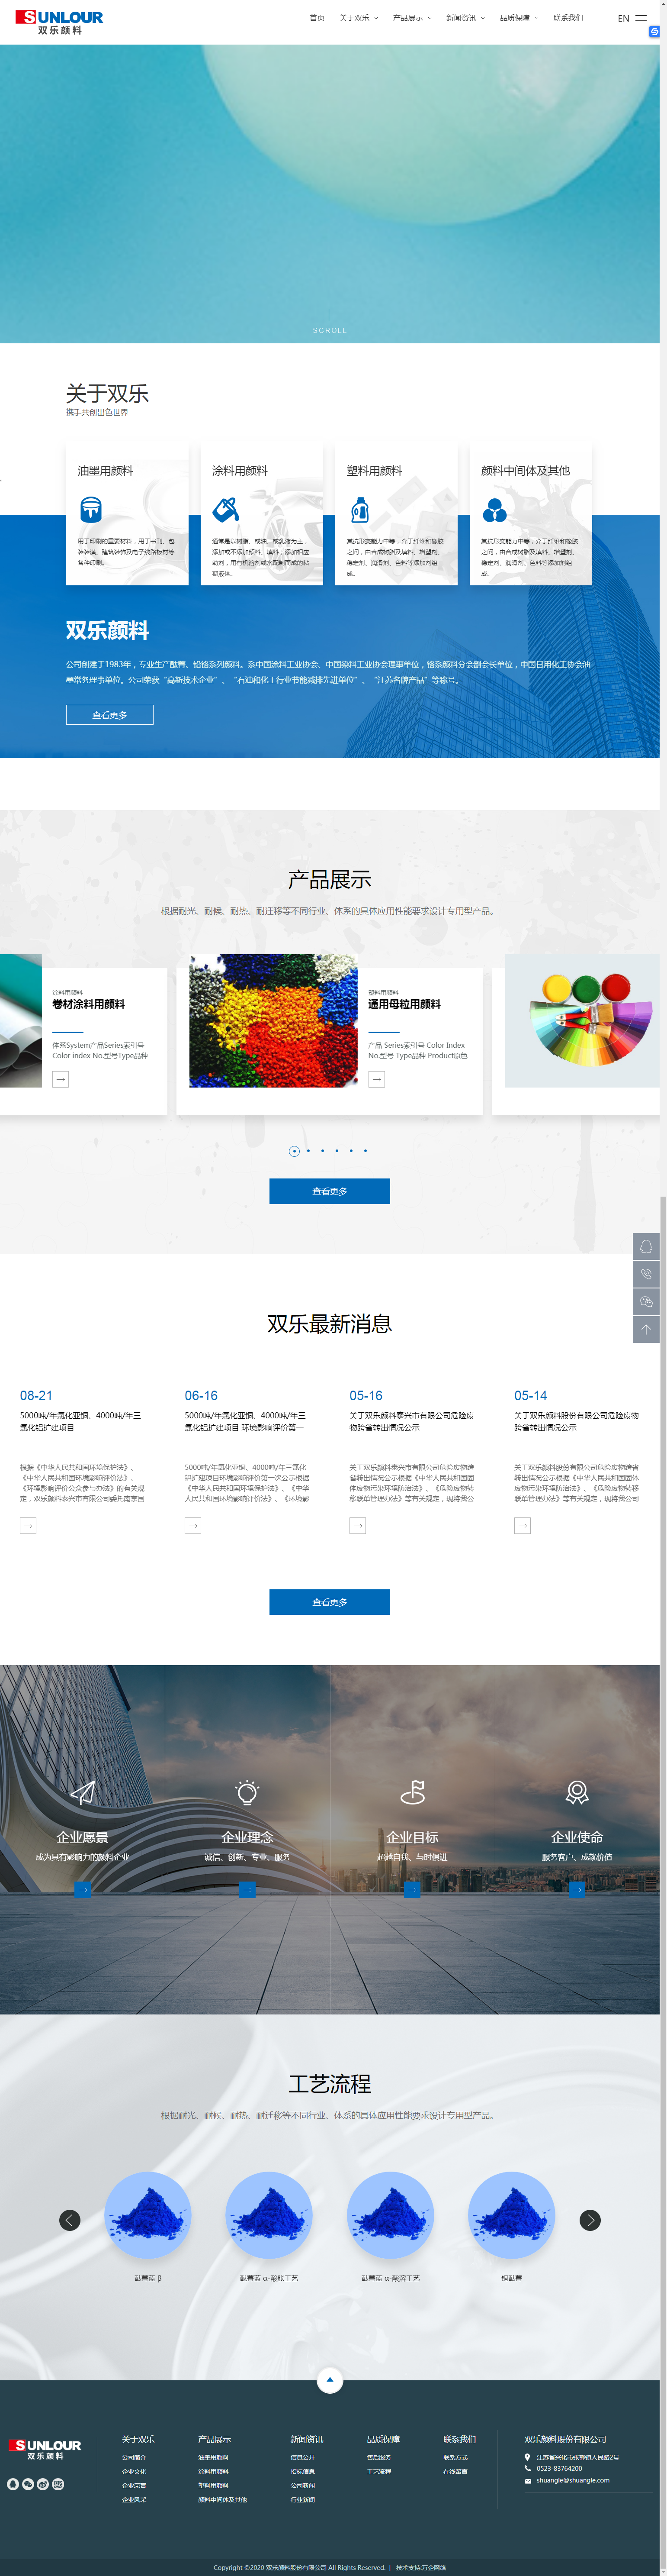Click the round up-arrow button above footer
This screenshot has height=2576, width=667.
click(330, 2379)
